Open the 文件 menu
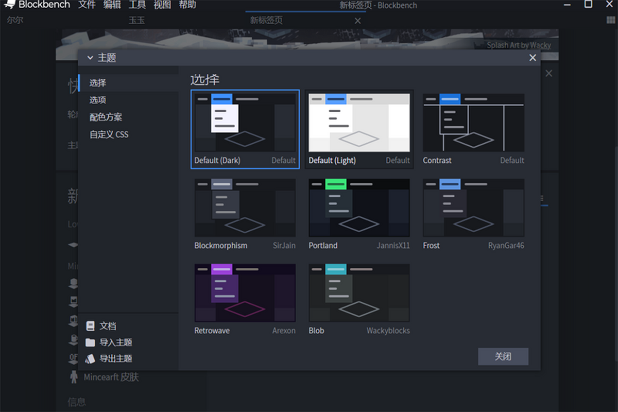Screen dimensions: 618x412 click(87, 5)
